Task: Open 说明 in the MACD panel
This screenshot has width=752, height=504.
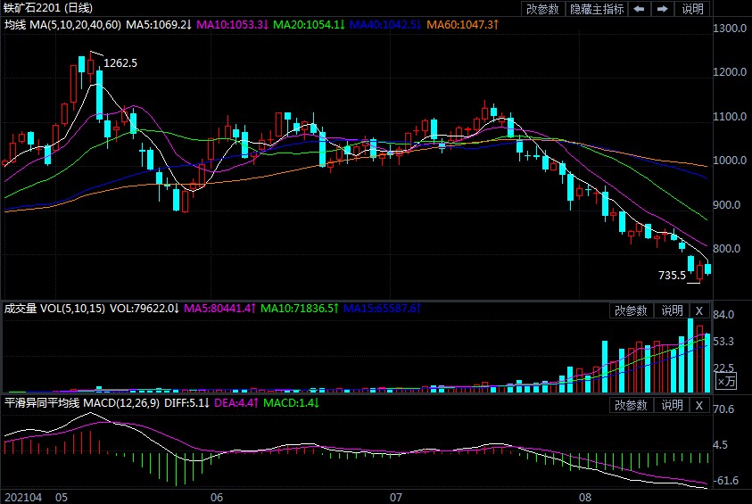Action: point(671,405)
